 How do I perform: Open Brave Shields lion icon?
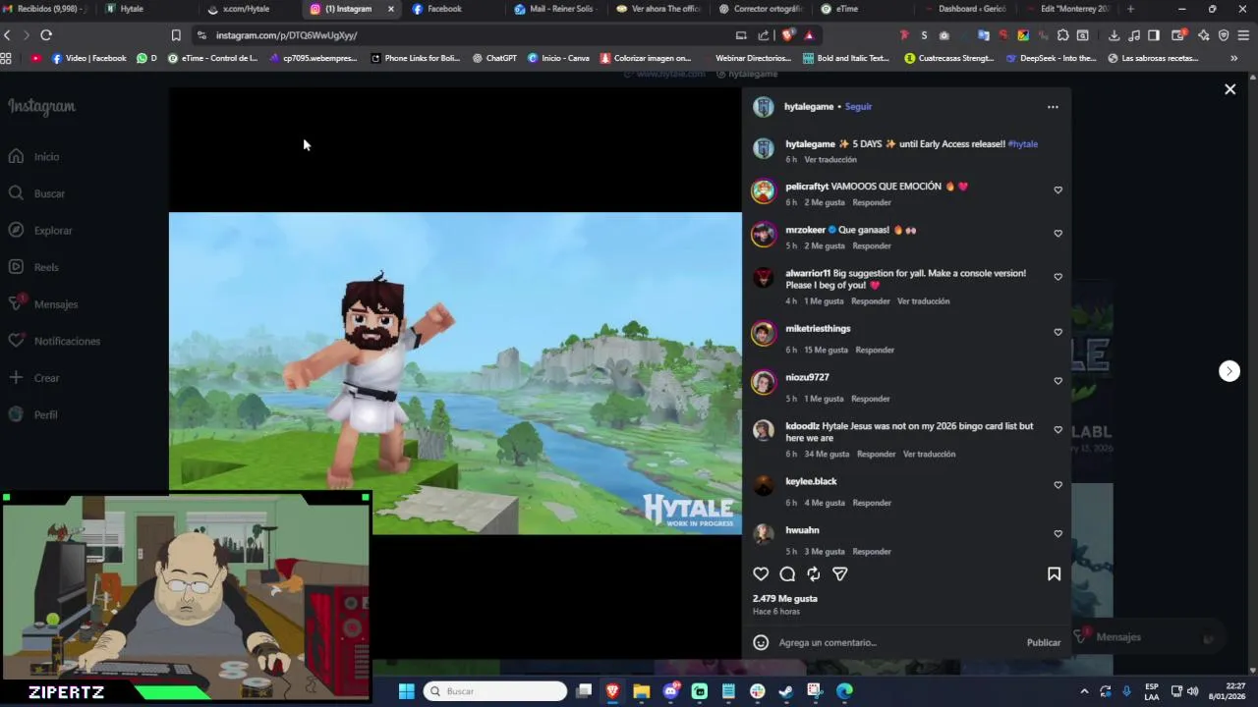[x=787, y=35]
